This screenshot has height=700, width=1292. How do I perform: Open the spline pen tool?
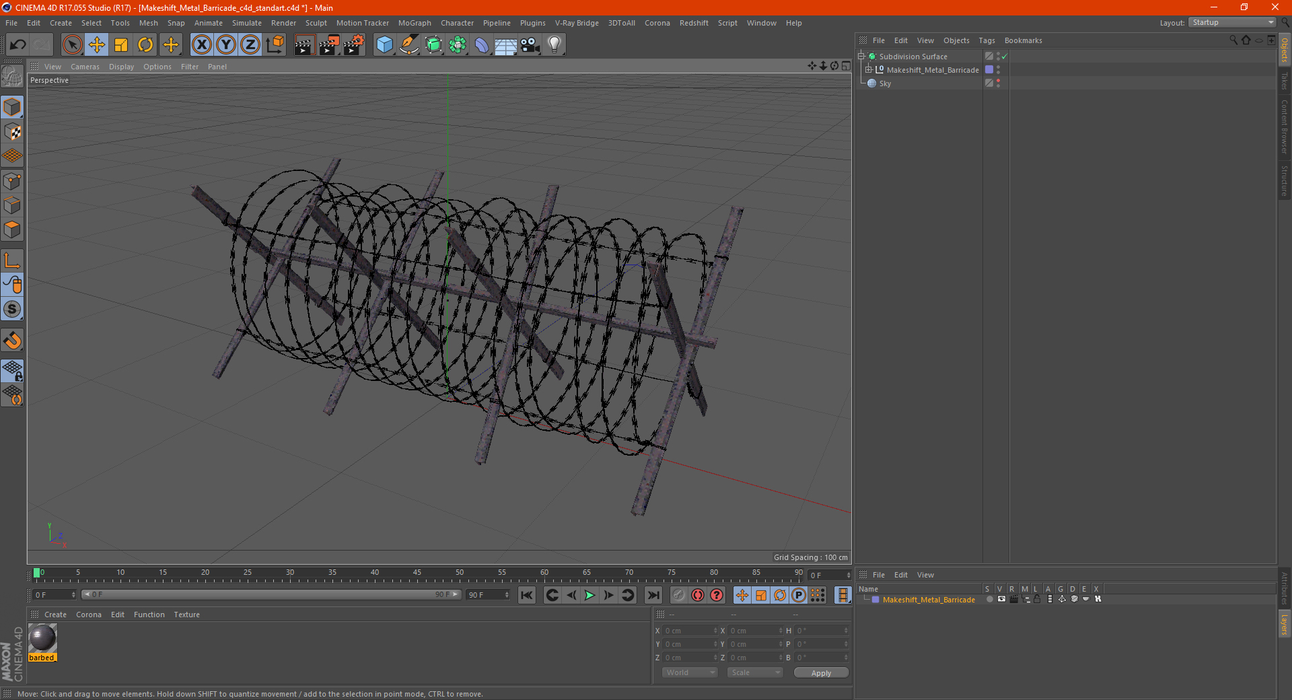coord(409,45)
